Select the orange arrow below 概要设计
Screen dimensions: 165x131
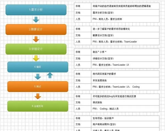36,39
